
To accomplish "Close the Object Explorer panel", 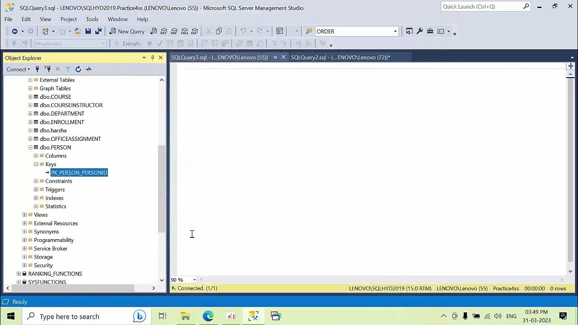I will (x=160, y=57).
